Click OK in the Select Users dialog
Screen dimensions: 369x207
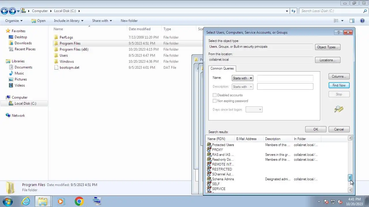coord(316,129)
